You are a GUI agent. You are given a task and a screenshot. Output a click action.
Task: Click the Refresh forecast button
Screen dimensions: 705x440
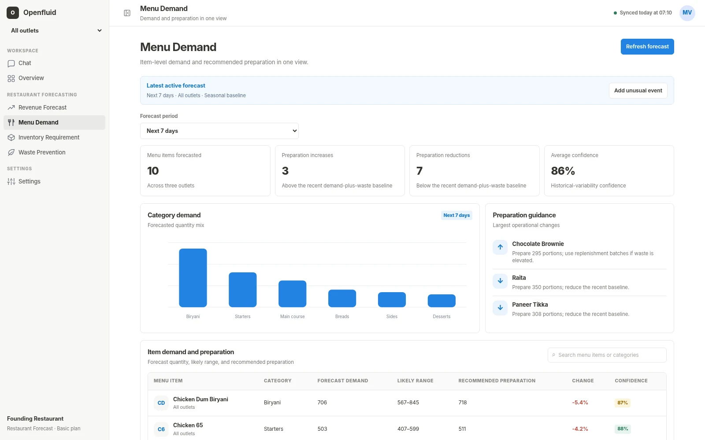[x=647, y=47]
